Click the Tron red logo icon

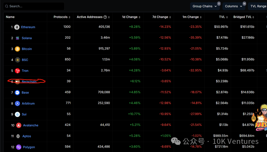coord(17,71)
